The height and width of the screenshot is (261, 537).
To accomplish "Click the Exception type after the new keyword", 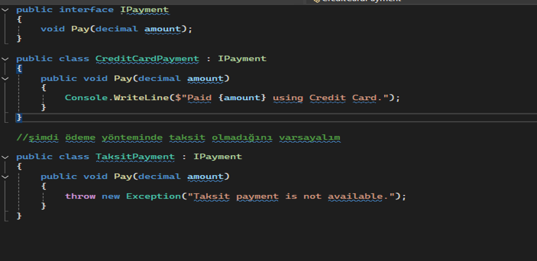I will 153,196.
